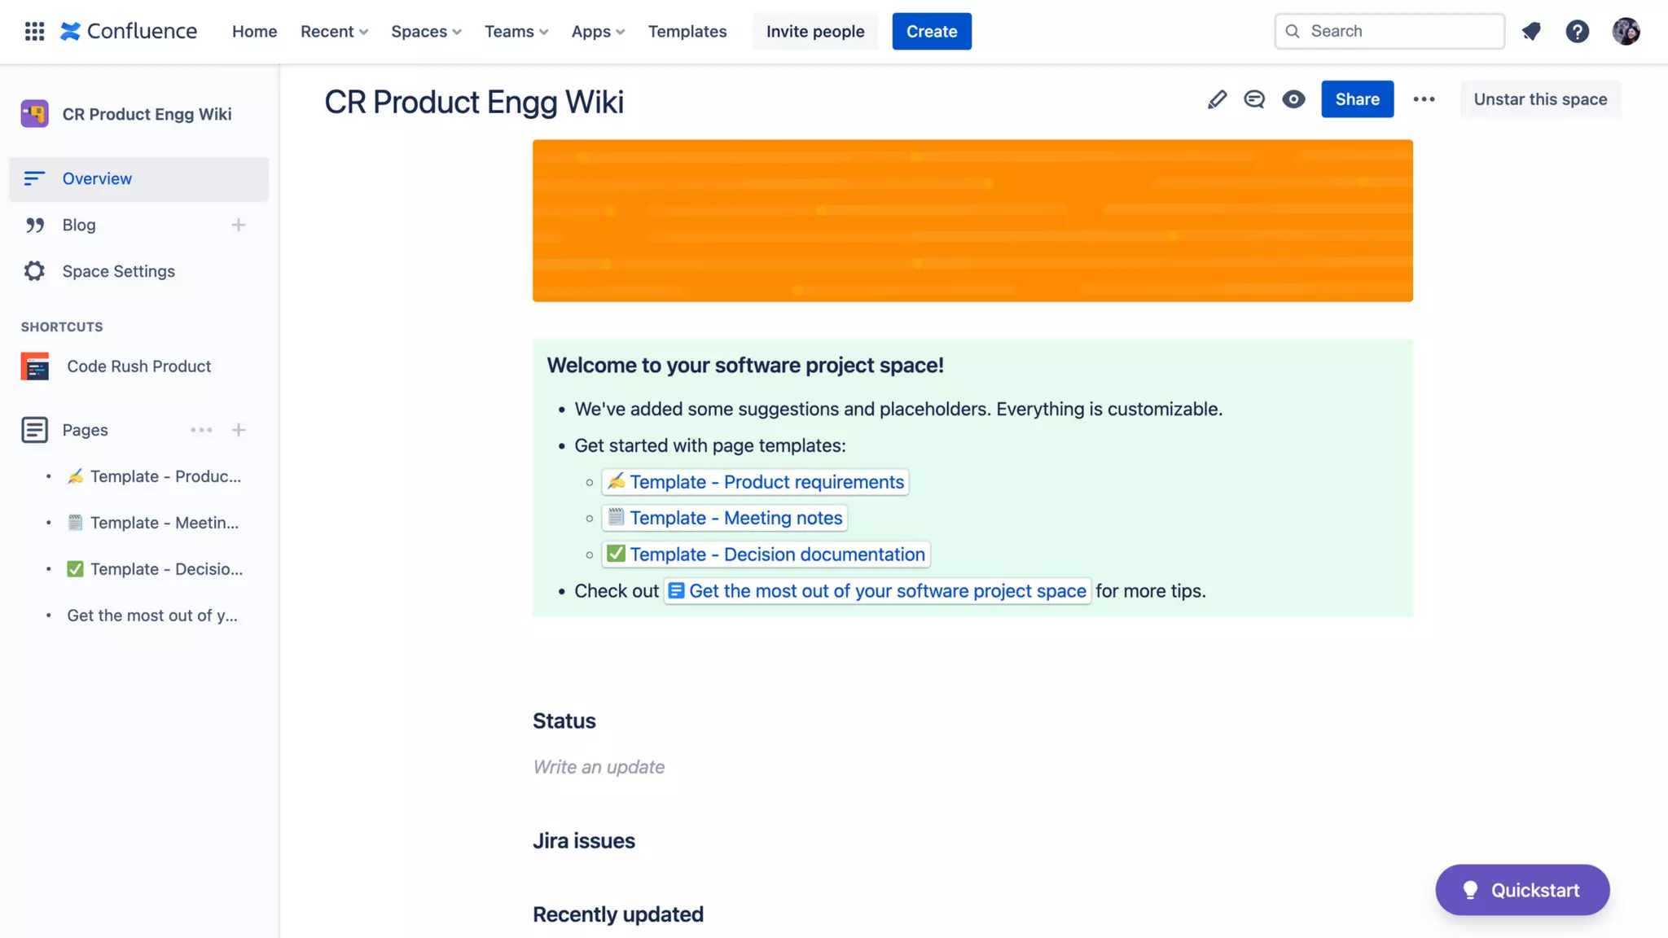Click the blue Create button
The height and width of the screenshot is (938, 1668).
932,32
